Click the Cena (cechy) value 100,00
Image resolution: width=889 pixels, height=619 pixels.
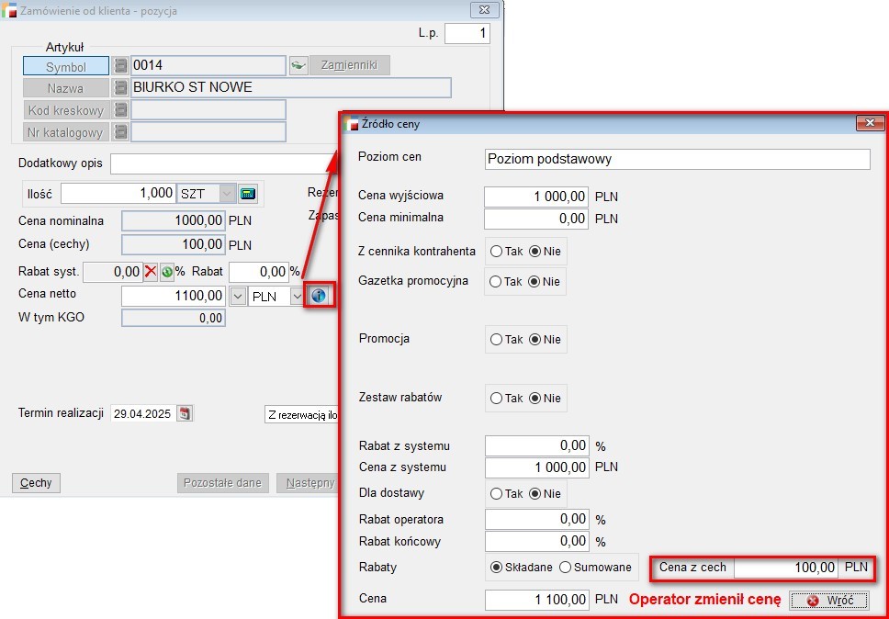pyautogui.click(x=174, y=245)
